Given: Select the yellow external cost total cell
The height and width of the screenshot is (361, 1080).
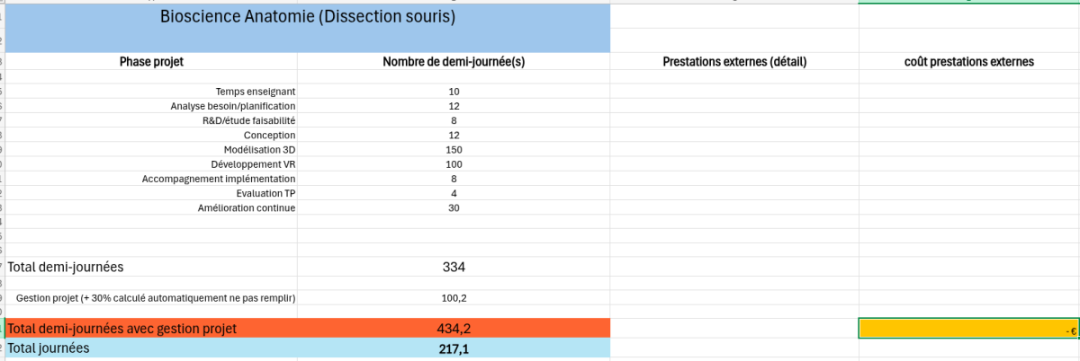Looking at the screenshot, I should 968,329.
